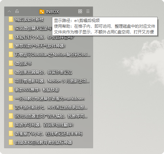Click folder icon for 艺术创作新时代
This screenshot has height=154, width=164.
point(11,107)
